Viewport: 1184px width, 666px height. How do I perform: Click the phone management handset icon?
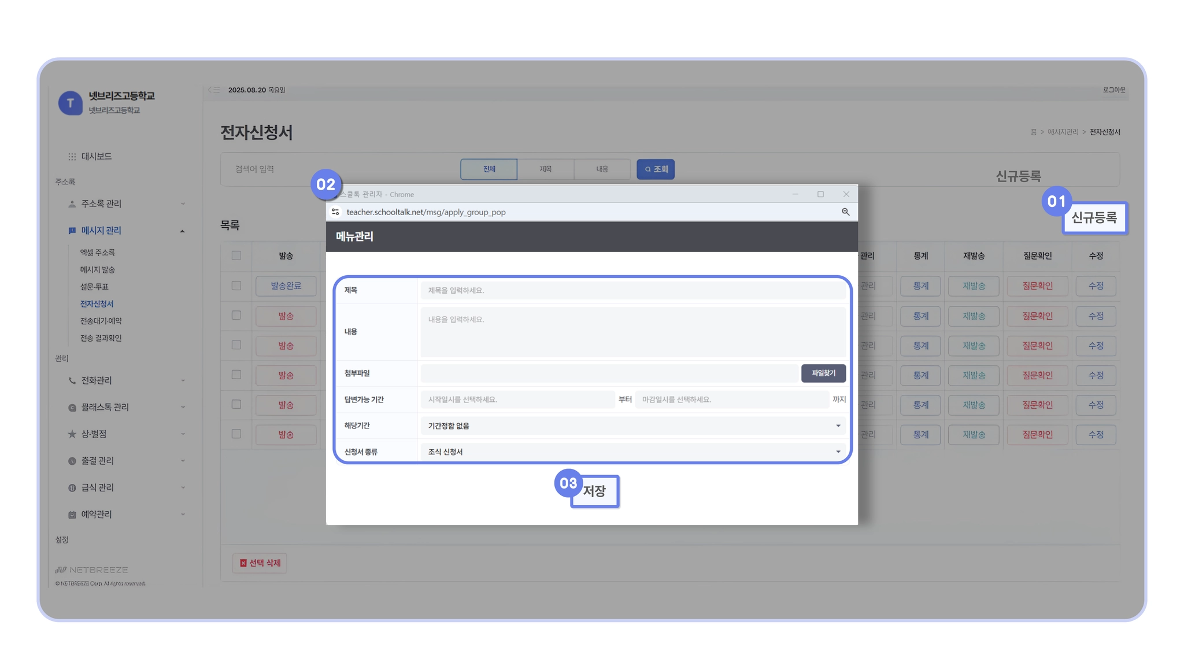72,380
